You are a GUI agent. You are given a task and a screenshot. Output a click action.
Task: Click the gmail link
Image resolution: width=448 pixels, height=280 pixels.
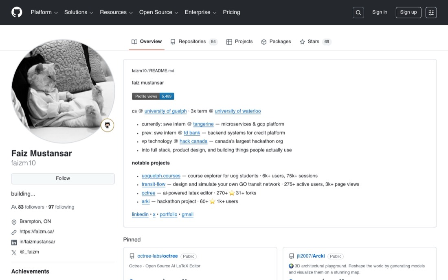[x=187, y=214]
